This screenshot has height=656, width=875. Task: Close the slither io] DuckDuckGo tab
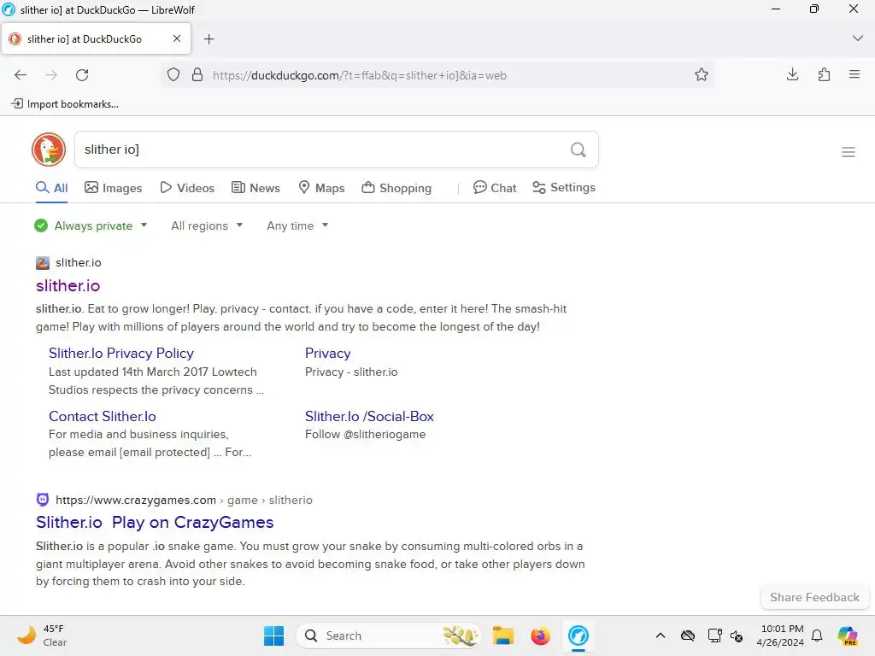pos(176,38)
